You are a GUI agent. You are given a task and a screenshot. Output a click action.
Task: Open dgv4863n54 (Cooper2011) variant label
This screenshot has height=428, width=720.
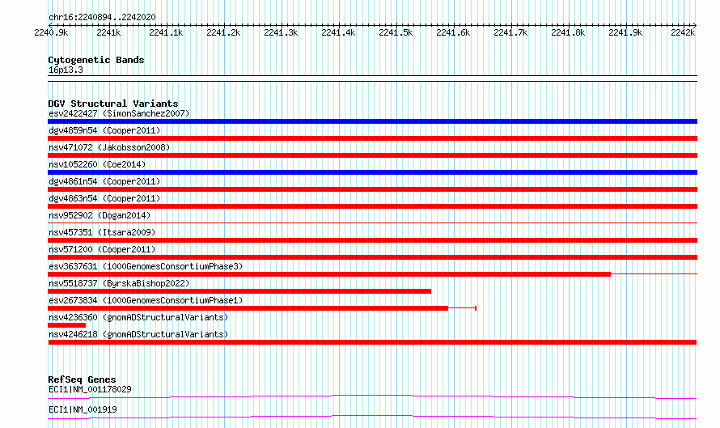click(104, 198)
